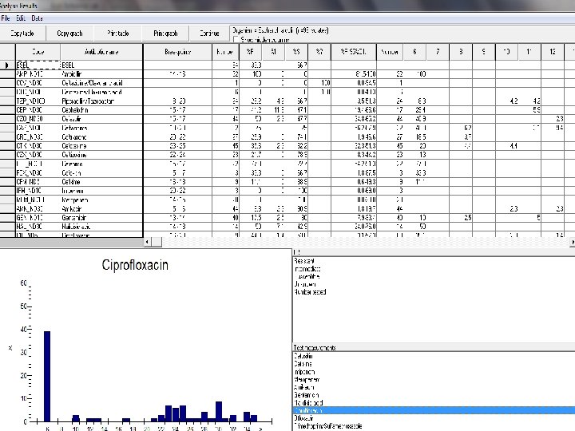Choose Meropenem in Test measurements list
The width and height of the screenshot is (575, 431).
coord(307,380)
